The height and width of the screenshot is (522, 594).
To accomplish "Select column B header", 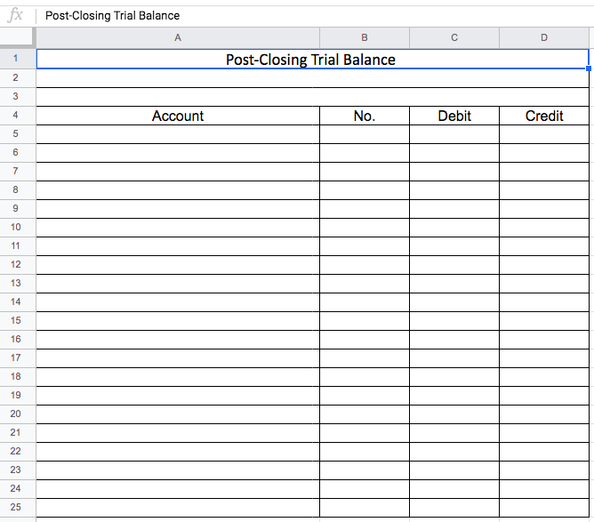I will 365,37.
